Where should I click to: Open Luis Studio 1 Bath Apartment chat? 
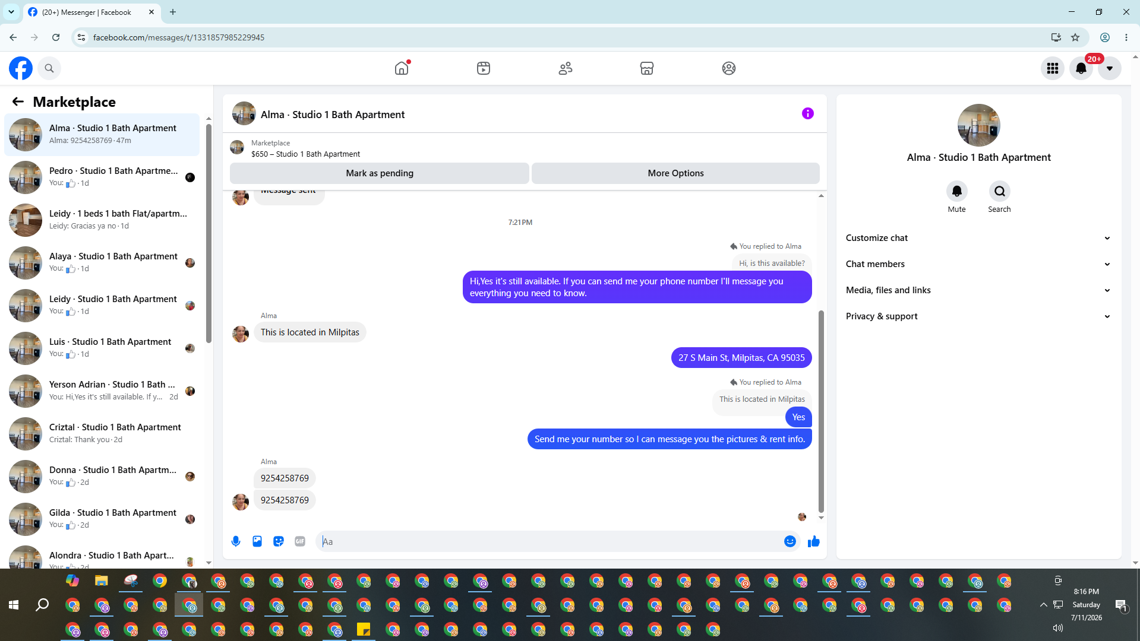(102, 348)
